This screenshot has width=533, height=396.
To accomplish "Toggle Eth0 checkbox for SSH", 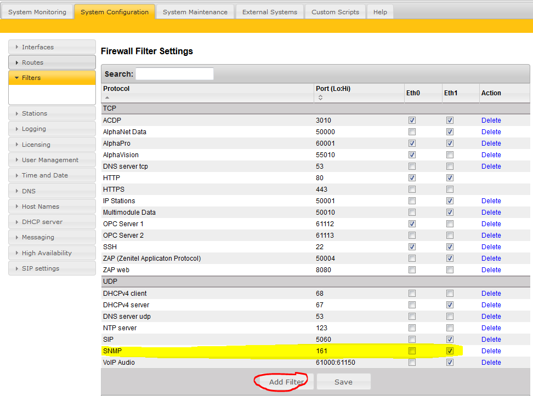I will (412, 246).
